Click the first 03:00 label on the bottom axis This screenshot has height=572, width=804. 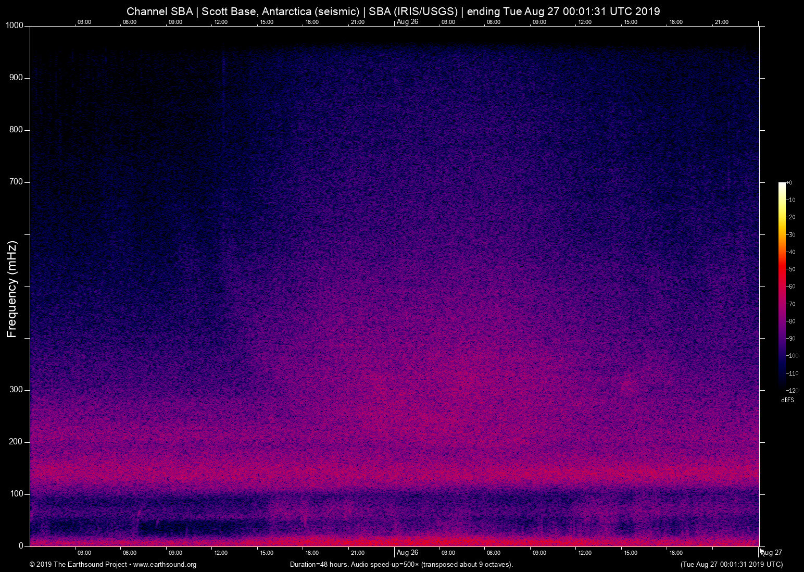[84, 553]
